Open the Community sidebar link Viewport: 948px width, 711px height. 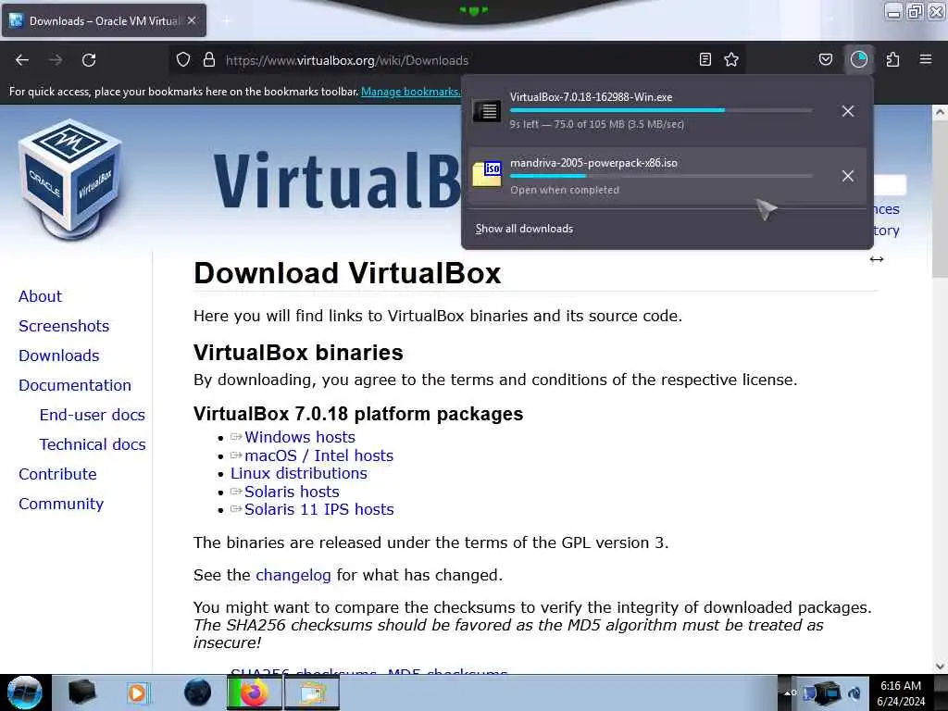[61, 504]
